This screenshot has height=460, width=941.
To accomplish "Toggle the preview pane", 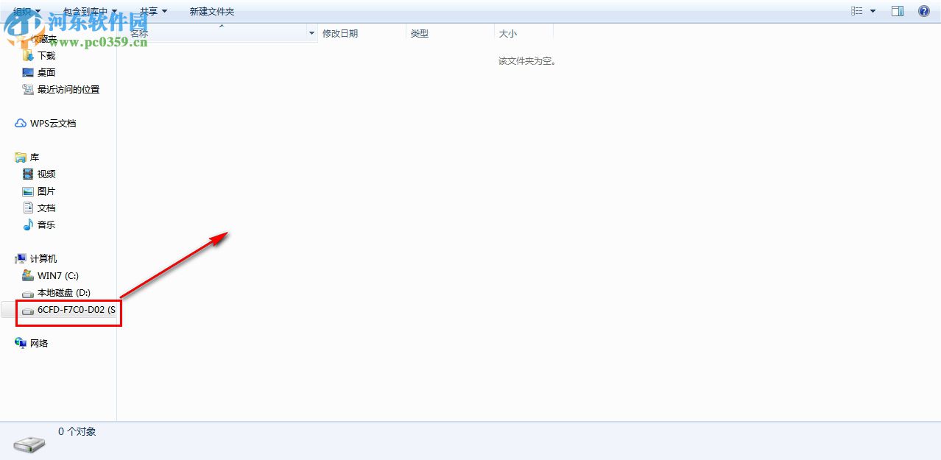I will tap(897, 11).
